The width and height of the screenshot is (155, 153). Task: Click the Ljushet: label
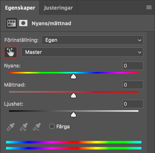tap(14, 104)
